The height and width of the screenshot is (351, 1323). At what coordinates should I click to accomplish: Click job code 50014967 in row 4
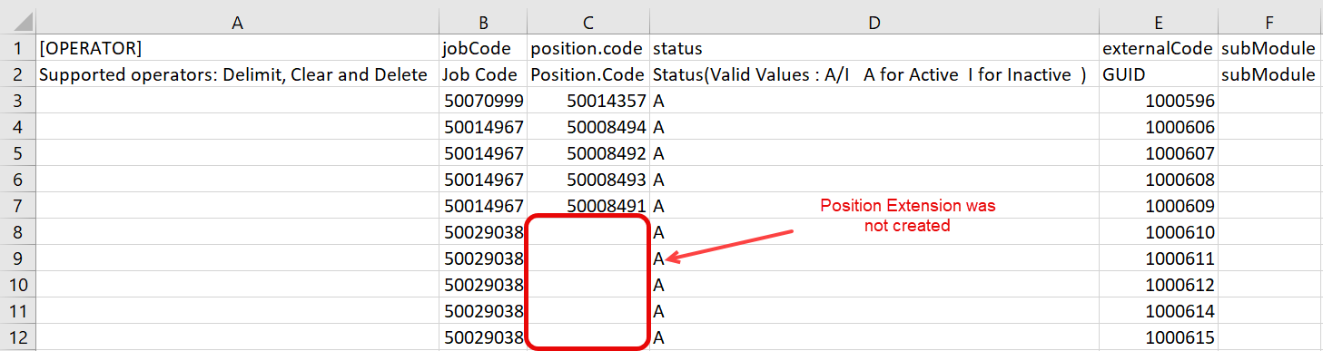pos(483,128)
